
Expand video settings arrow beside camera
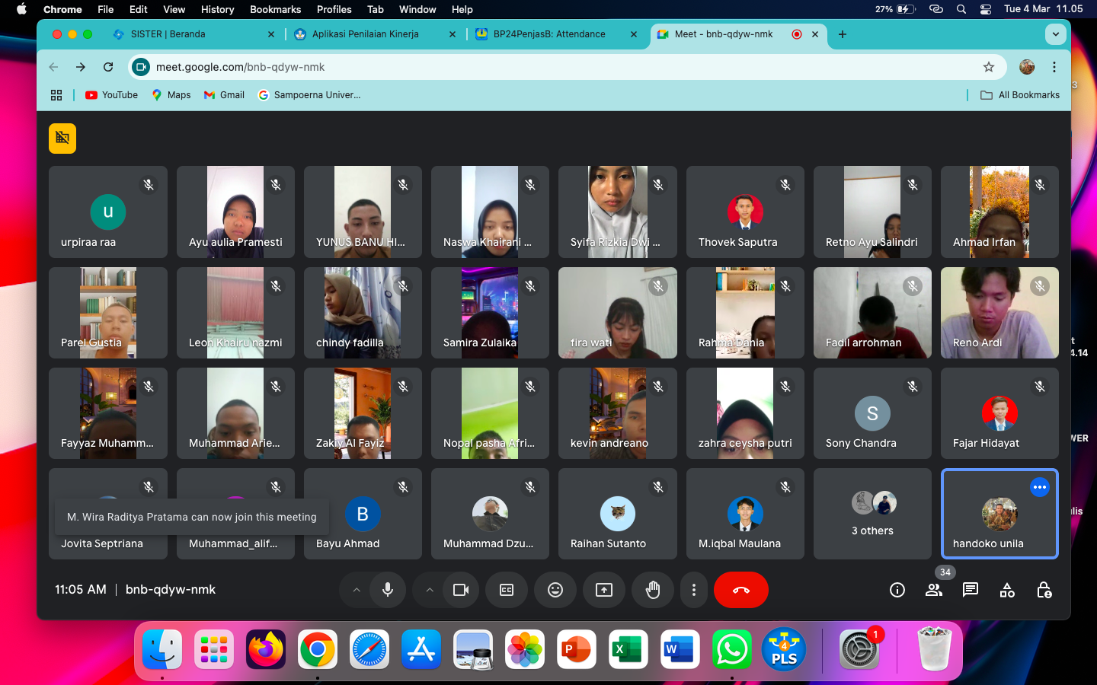click(430, 590)
